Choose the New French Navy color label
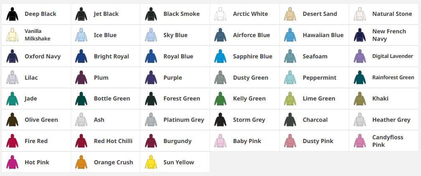Screen dimensions: 421x176 (x=389, y=35)
